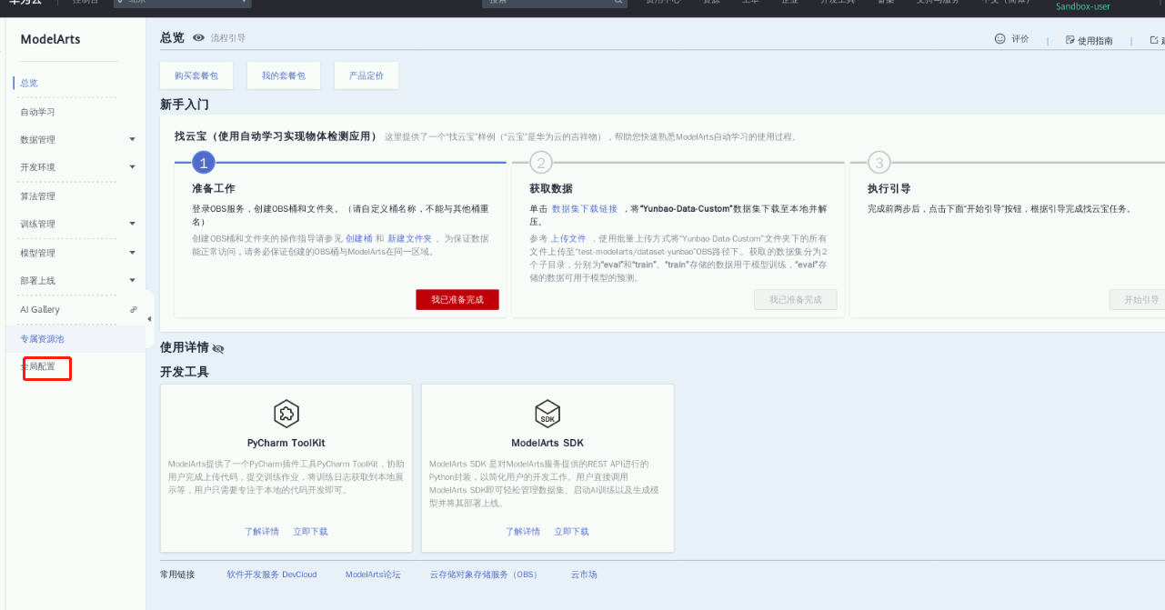Click the 流程引导 label
This screenshot has width=1165, height=610.
(228, 38)
